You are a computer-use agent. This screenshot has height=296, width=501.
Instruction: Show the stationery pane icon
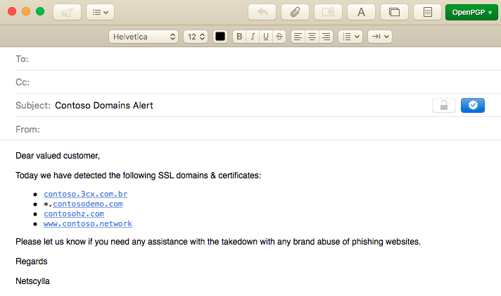[428, 13]
